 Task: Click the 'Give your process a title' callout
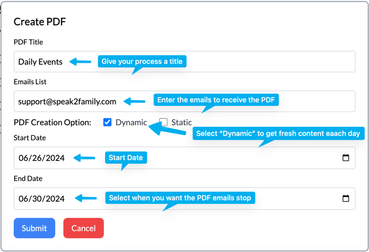(x=142, y=61)
